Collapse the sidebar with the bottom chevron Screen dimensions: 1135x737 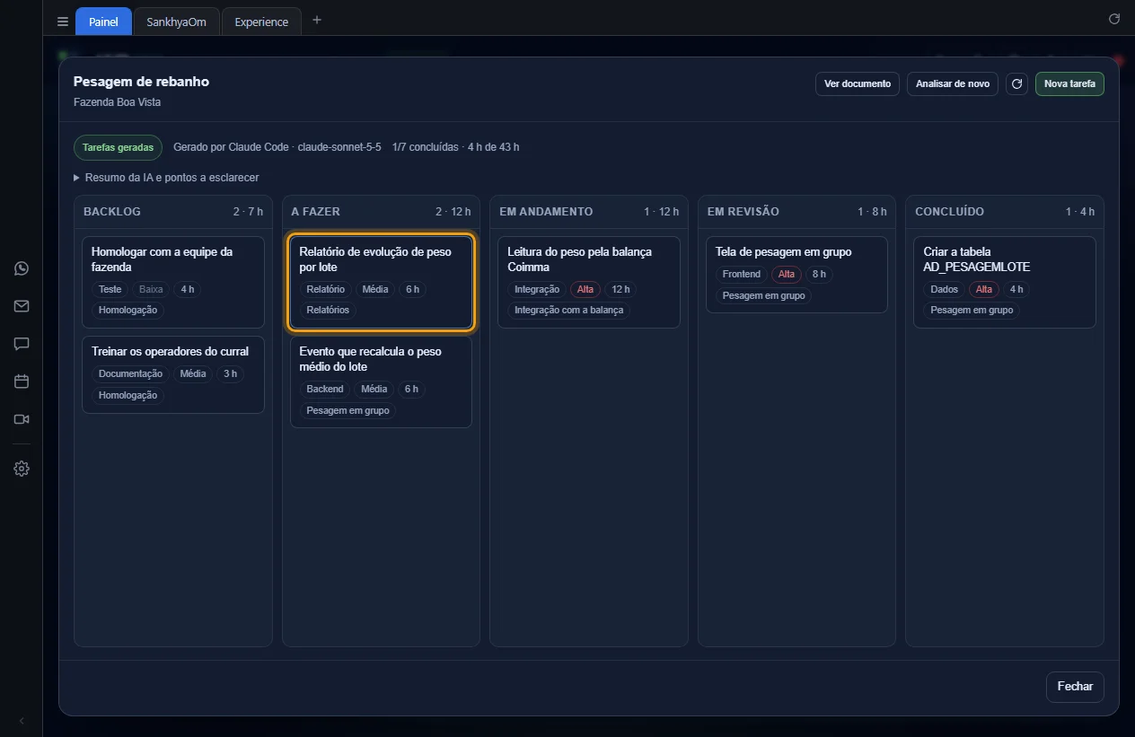[x=22, y=721]
